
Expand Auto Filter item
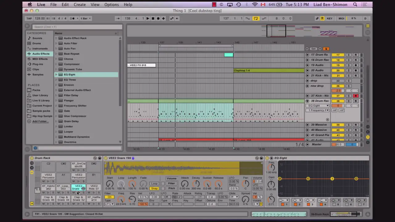tap(56, 43)
